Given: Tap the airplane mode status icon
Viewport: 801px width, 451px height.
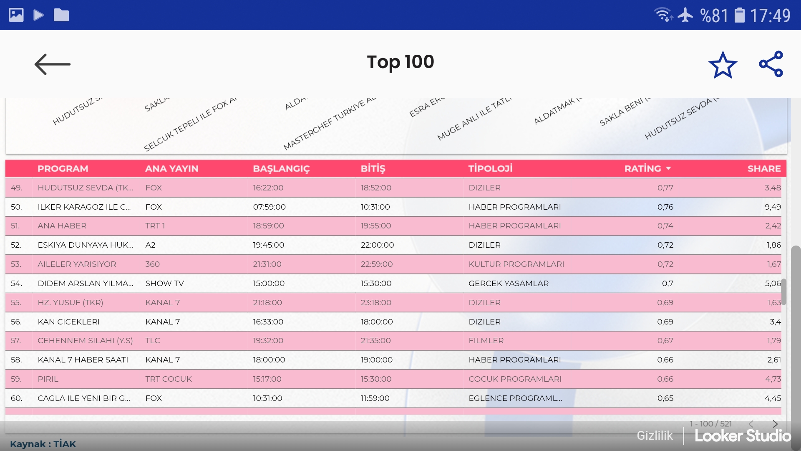Looking at the screenshot, I should (685, 15).
